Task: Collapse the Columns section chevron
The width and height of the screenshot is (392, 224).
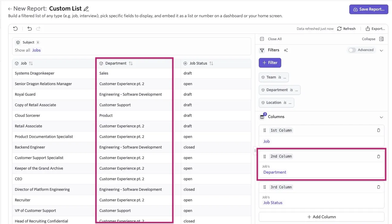Action: (381, 117)
